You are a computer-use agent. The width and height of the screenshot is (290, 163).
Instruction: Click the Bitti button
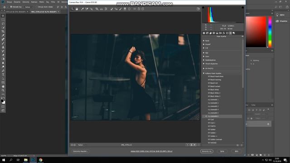[x=237, y=151]
